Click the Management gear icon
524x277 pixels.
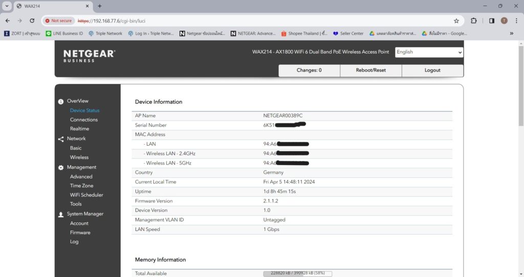(x=60, y=168)
